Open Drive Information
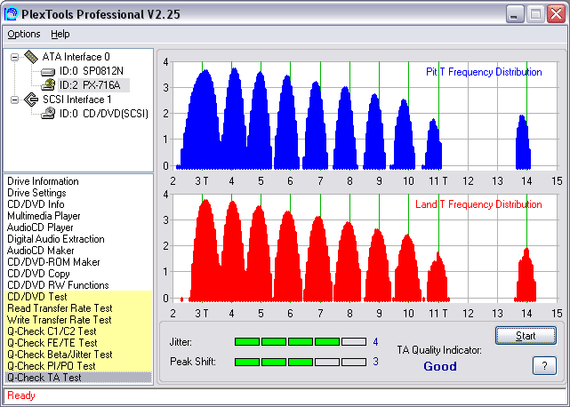The height and width of the screenshot is (407, 570). point(43,181)
